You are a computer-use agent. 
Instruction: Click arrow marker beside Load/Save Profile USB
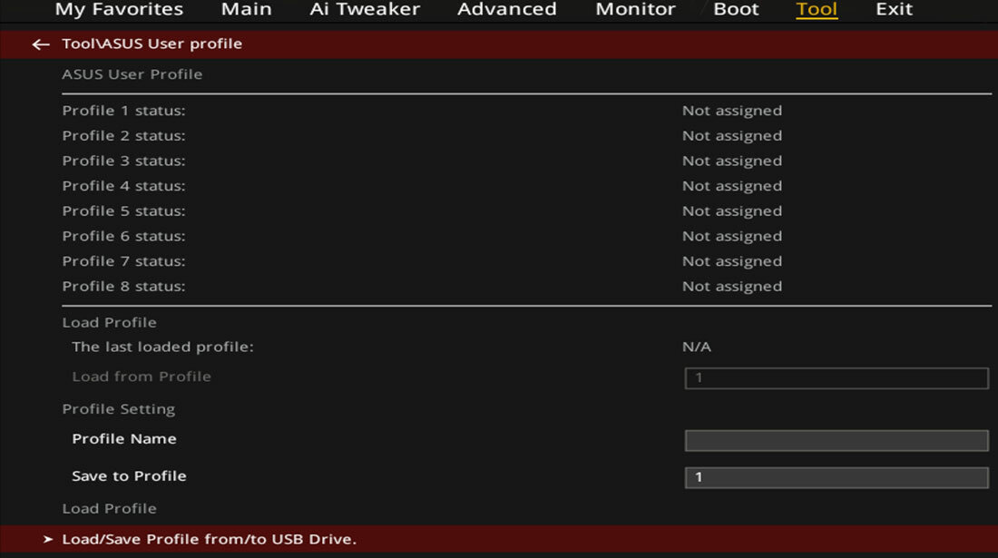(48, 539)
